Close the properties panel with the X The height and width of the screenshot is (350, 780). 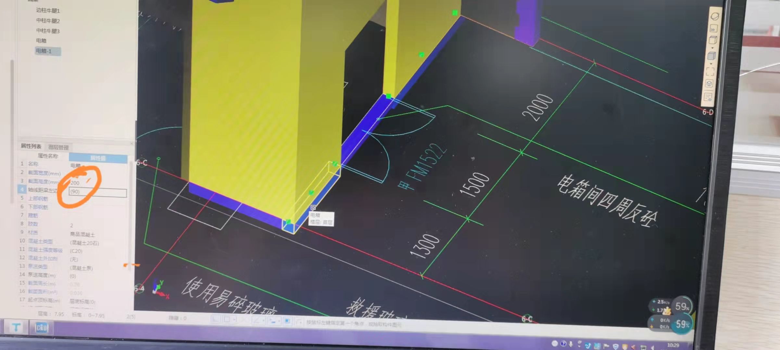tap(132, 143)
